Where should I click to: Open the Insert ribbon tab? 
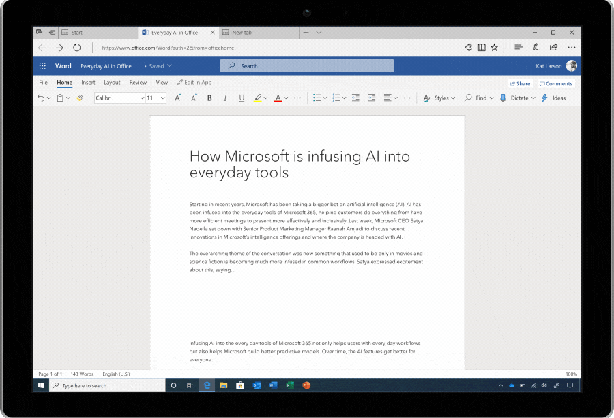point(88,83)
